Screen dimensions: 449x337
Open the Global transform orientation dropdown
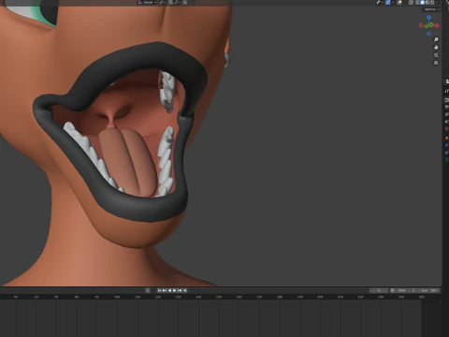(147, 2)
